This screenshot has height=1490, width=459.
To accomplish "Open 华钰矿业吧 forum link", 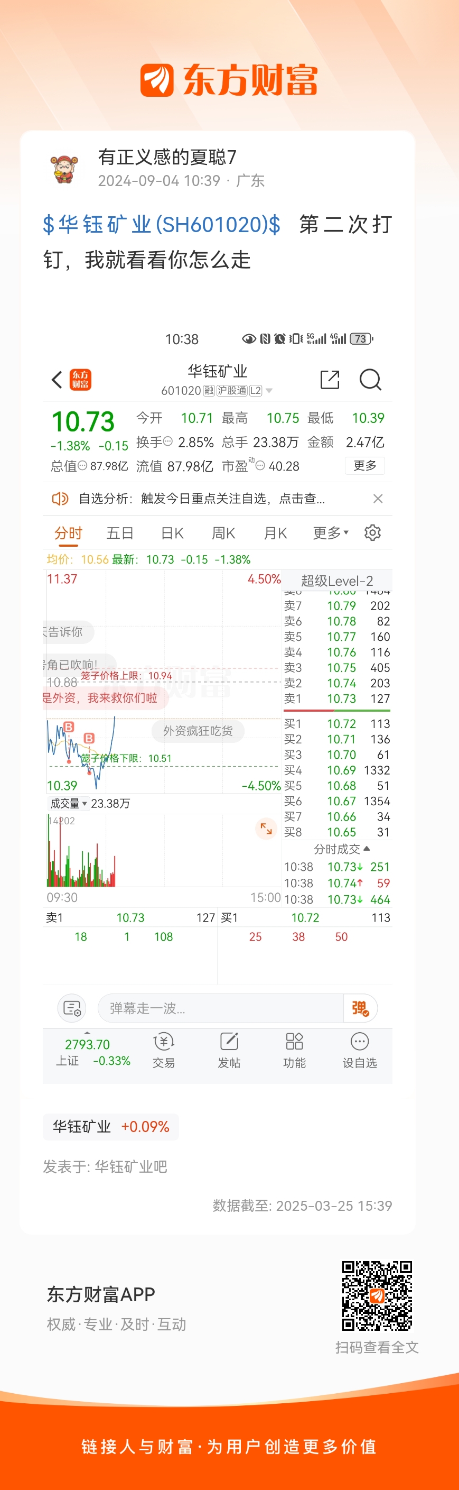I will click(x=130, y=1166).
